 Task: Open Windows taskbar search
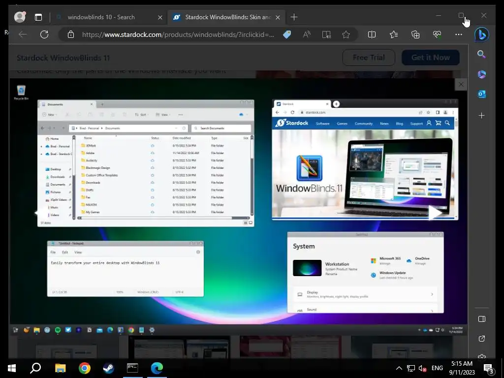35,368
